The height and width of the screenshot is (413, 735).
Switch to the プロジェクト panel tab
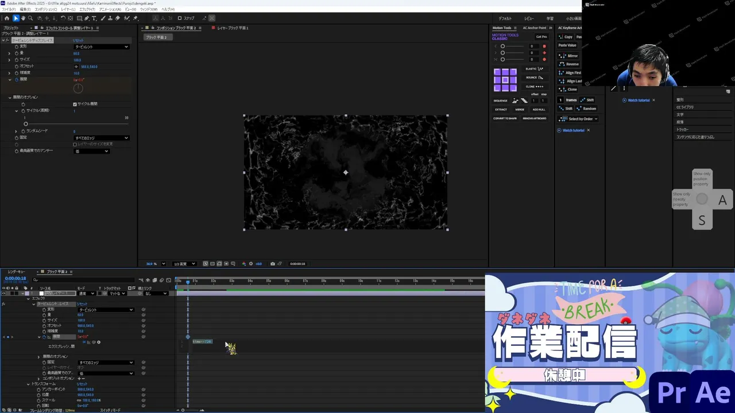[11, 28]
